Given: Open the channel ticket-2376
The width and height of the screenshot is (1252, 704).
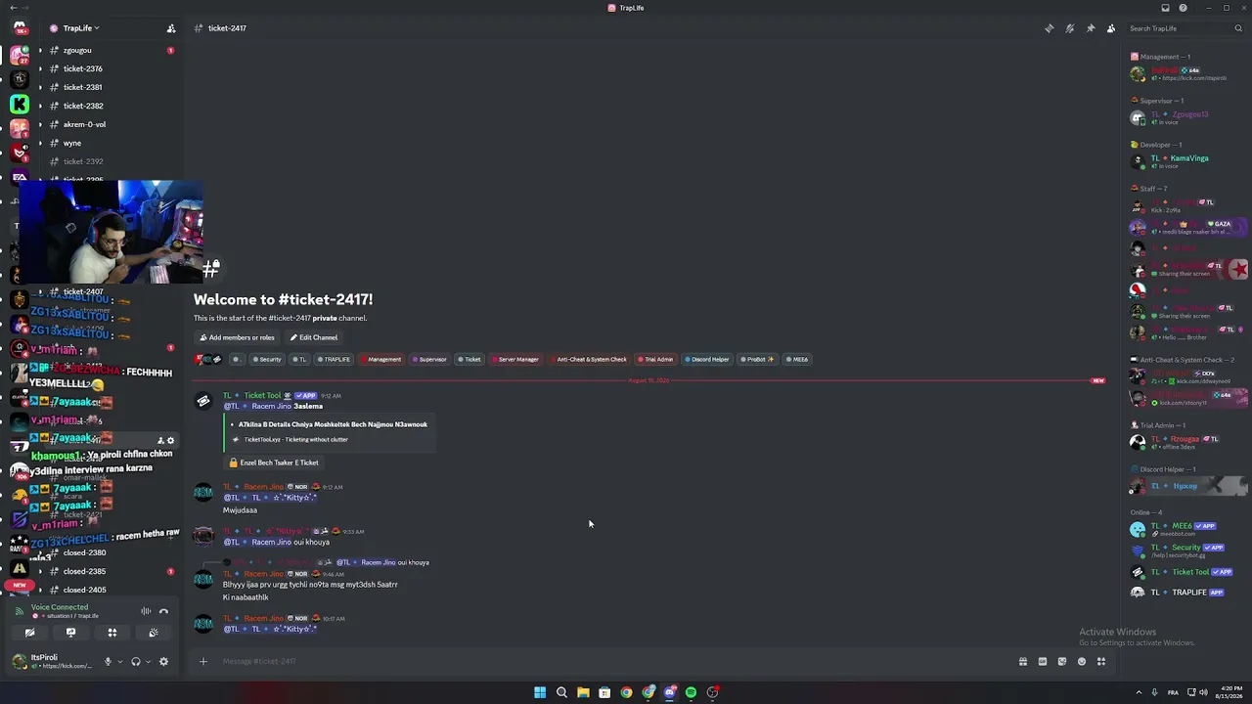Looking at the screenshot, I should coord(83,68).
